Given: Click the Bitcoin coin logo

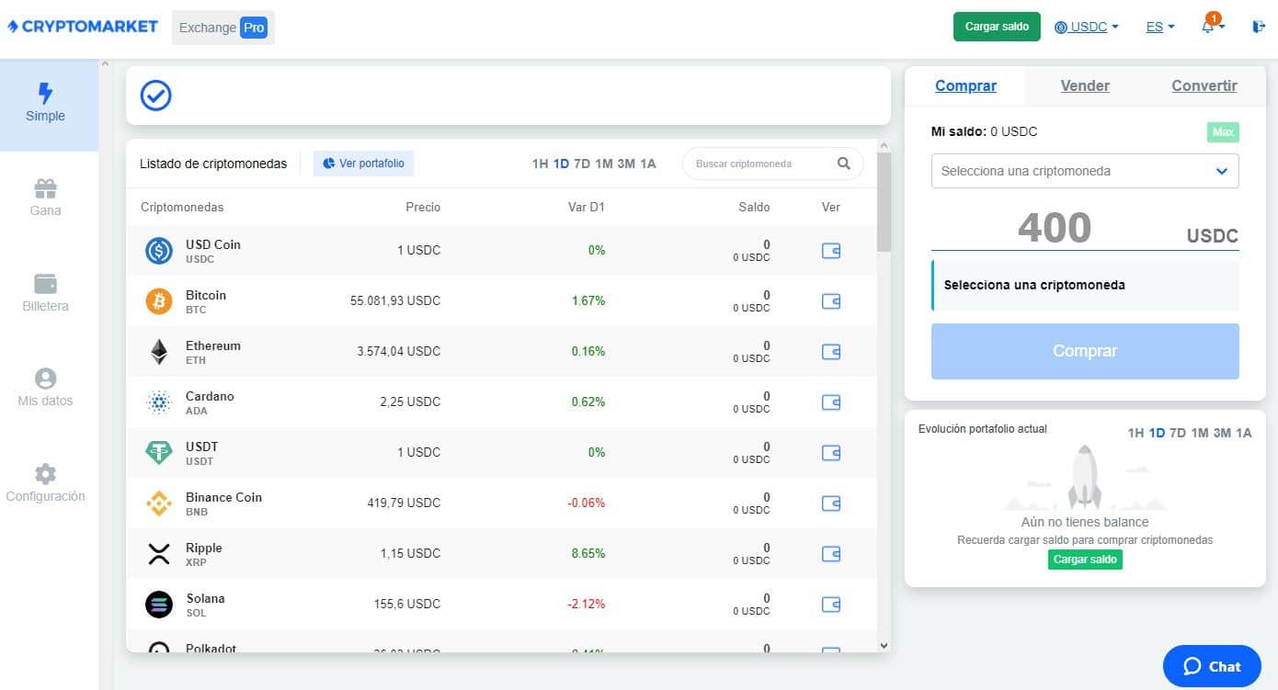Looking at the screenshot, I should 159,301.
